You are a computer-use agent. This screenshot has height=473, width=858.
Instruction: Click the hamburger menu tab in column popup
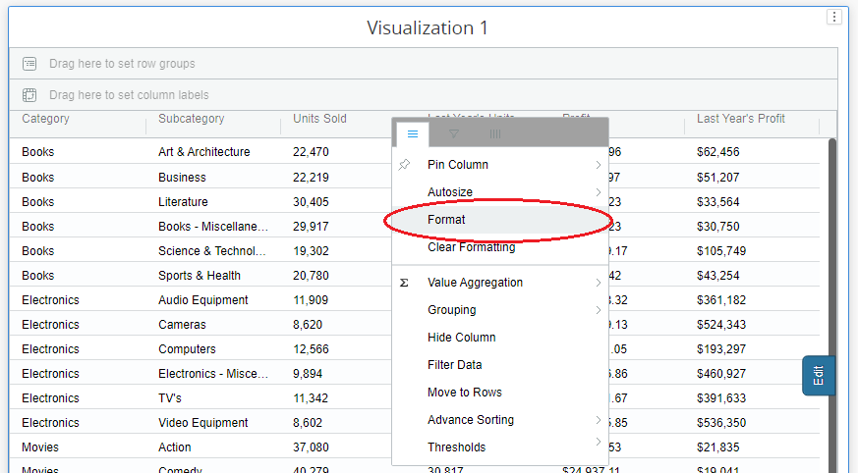[413, 133]
